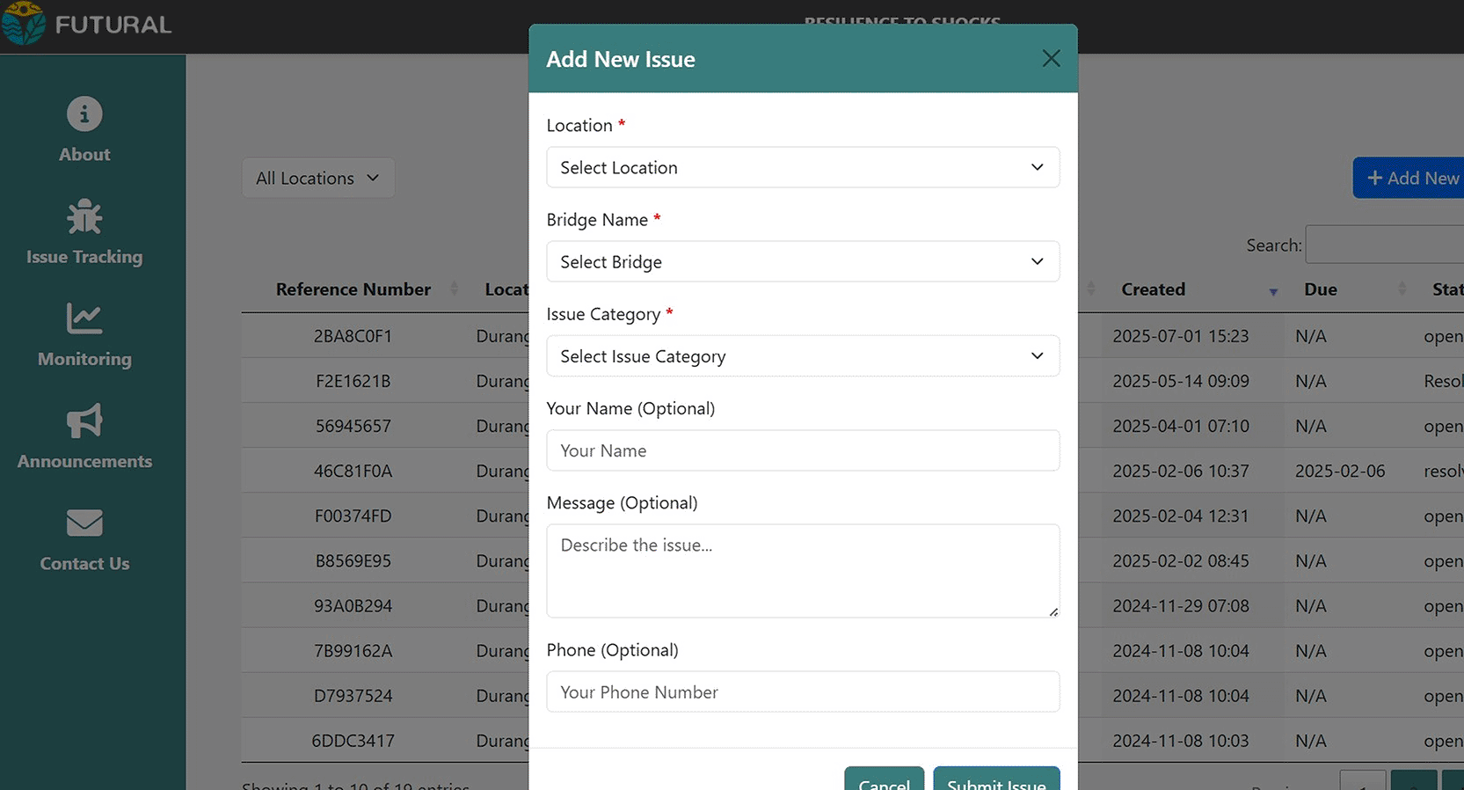Click reference number 6DDC3417
1464x790 pixels.
pyautogui.click(x=353, y=740)
